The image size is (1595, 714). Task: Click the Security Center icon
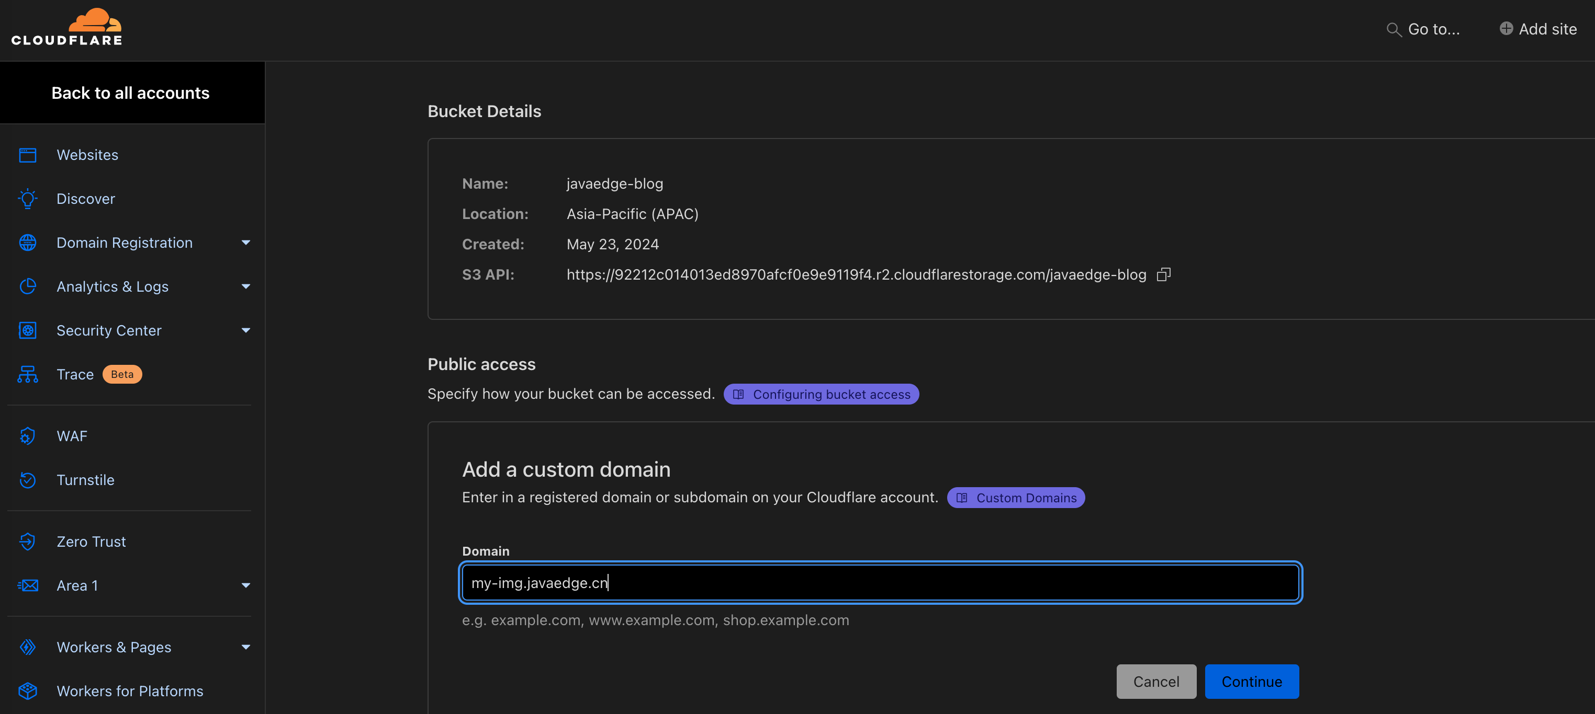[28, 330]
